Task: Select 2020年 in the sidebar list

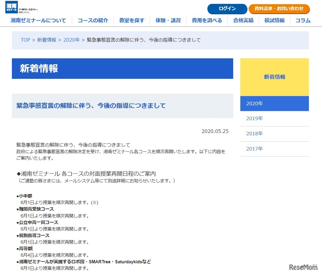Action: click(x=254, y=103)
